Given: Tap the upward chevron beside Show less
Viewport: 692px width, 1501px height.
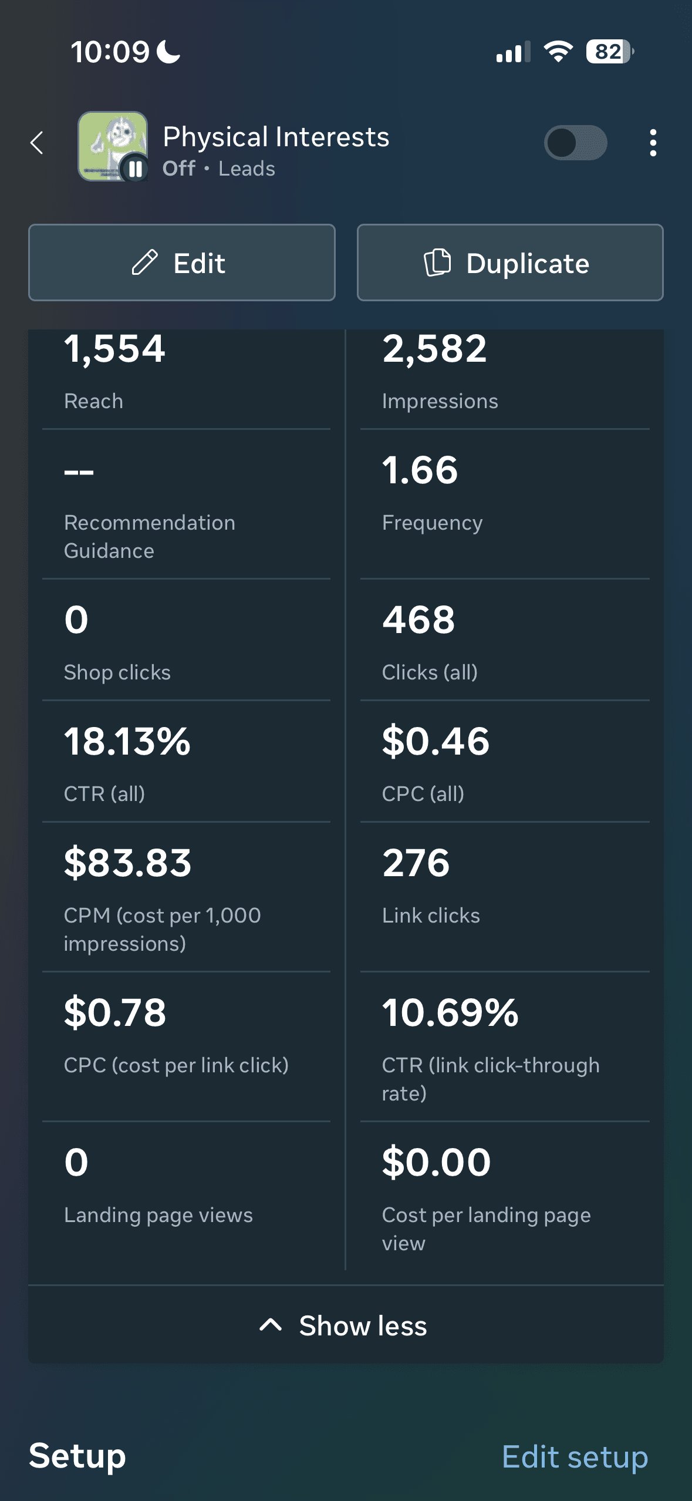Looking at the screenshot, I should coord(271,1325).
